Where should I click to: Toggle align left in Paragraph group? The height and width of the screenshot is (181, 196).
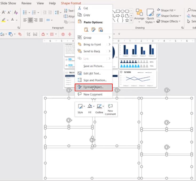click(x=25, y=20)
